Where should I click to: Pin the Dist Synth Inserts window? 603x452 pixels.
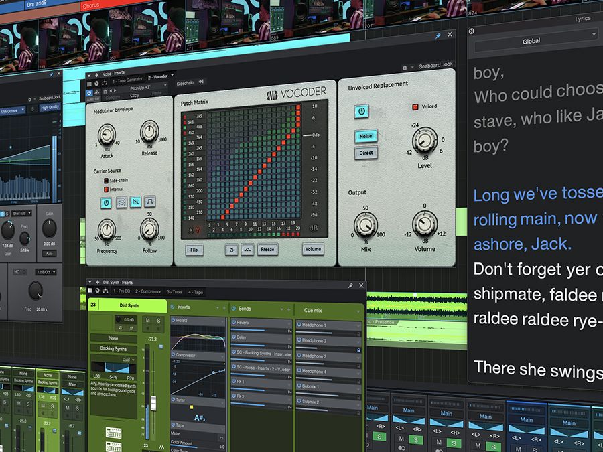click(350, 285)
